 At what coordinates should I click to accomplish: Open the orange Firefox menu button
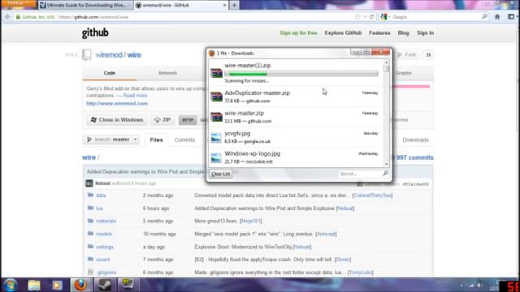click(18, 3)
